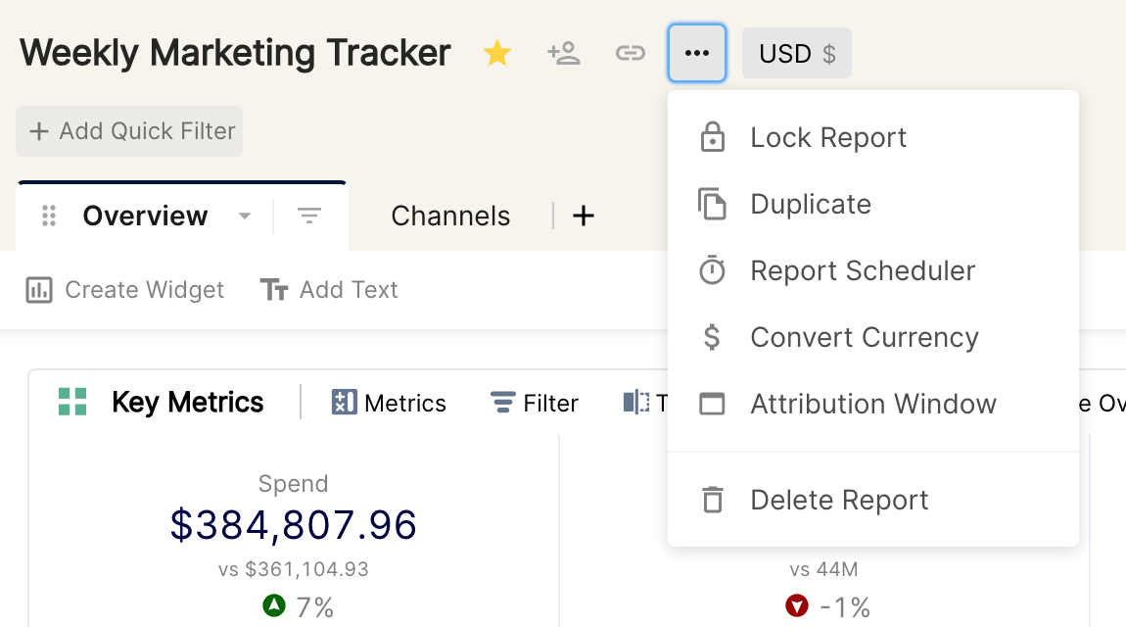
Task: Grab the Overview tab drag handle
Action: click(49, 216)
